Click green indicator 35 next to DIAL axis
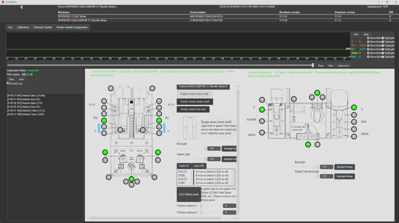The height and width of the screenshot is (223, 399). [x=354, y=107]
